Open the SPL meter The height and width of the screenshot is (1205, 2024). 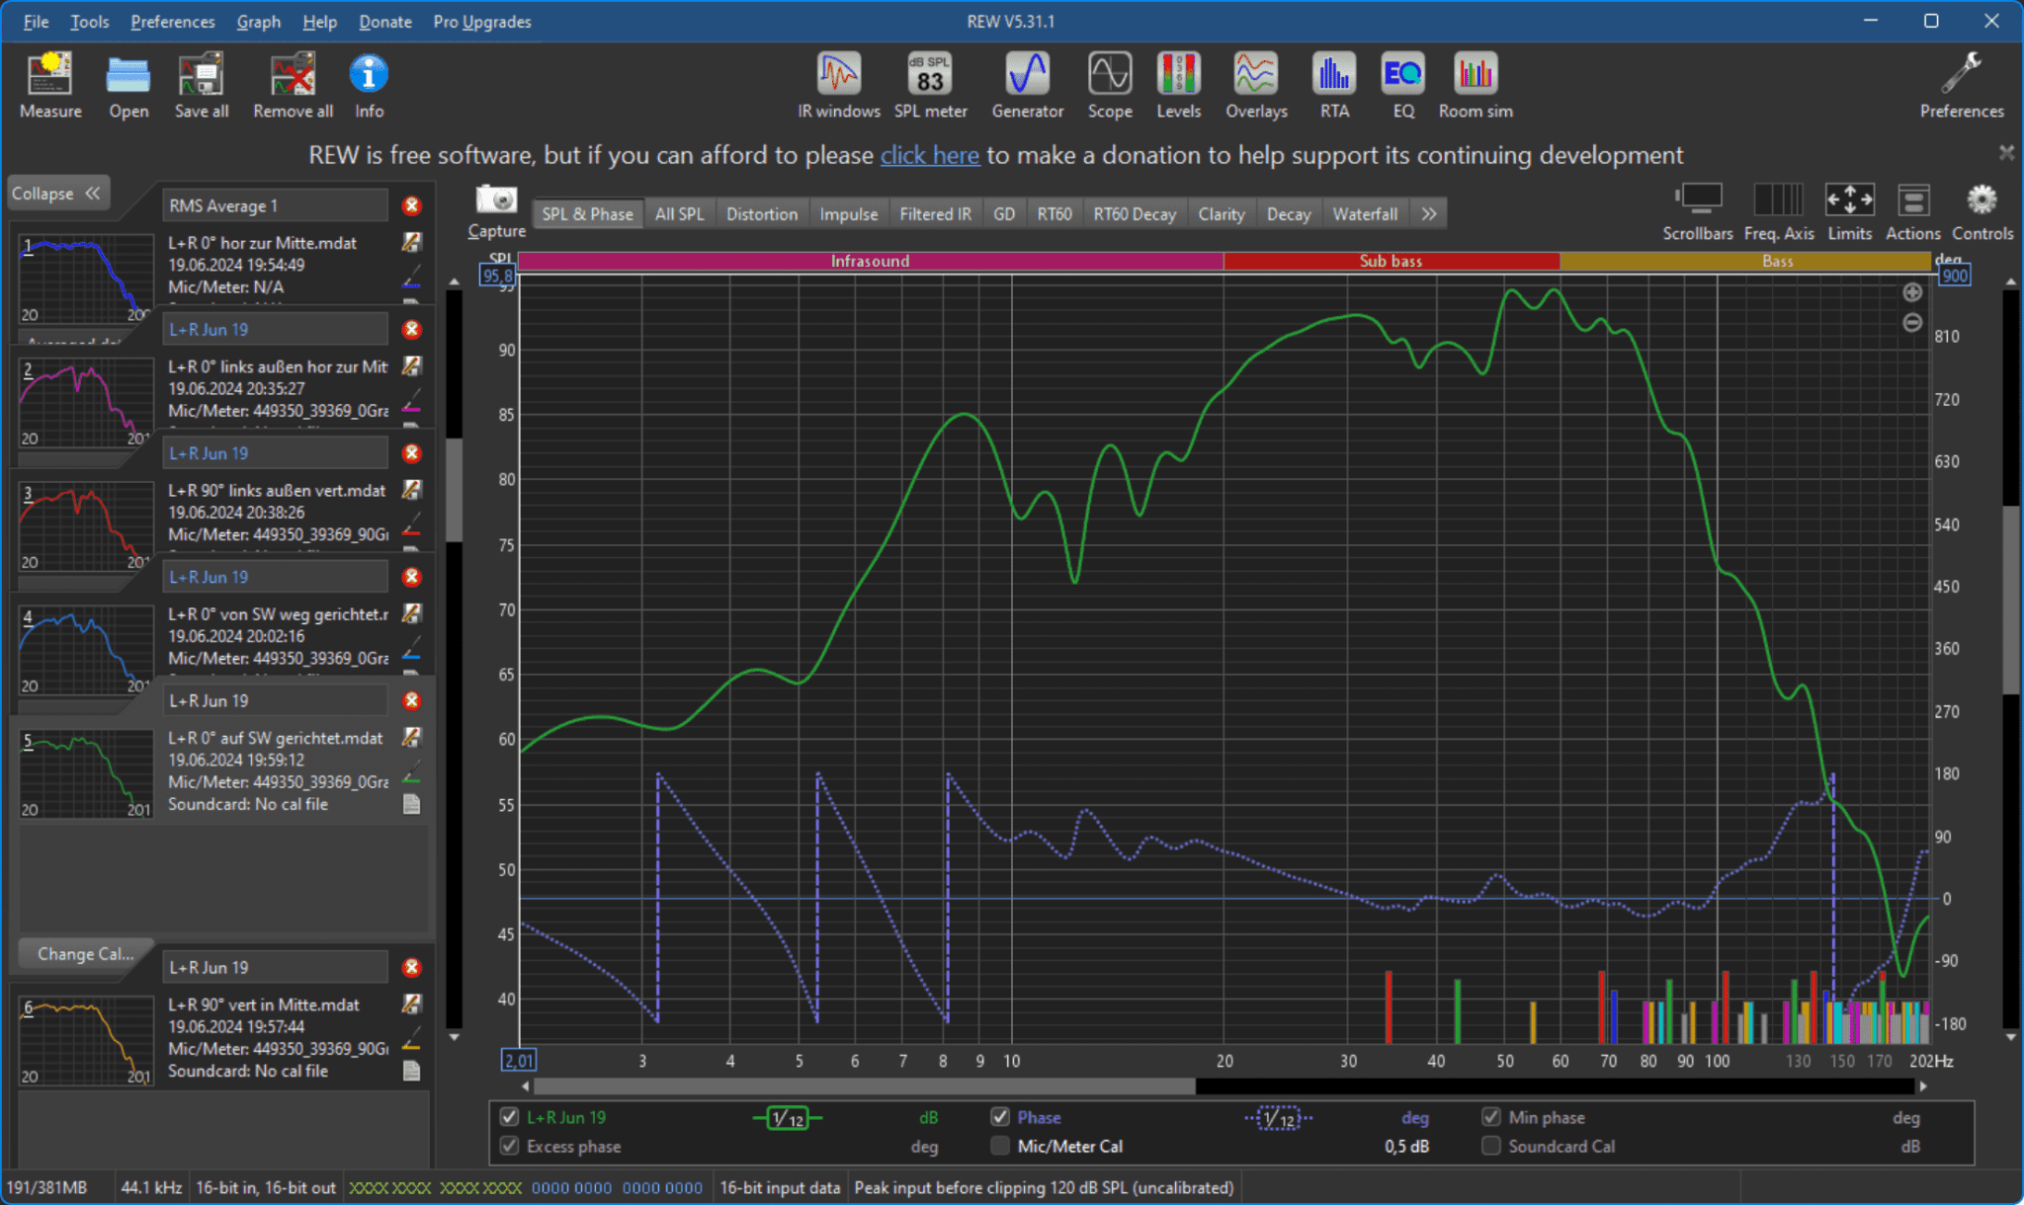point(930,85)
